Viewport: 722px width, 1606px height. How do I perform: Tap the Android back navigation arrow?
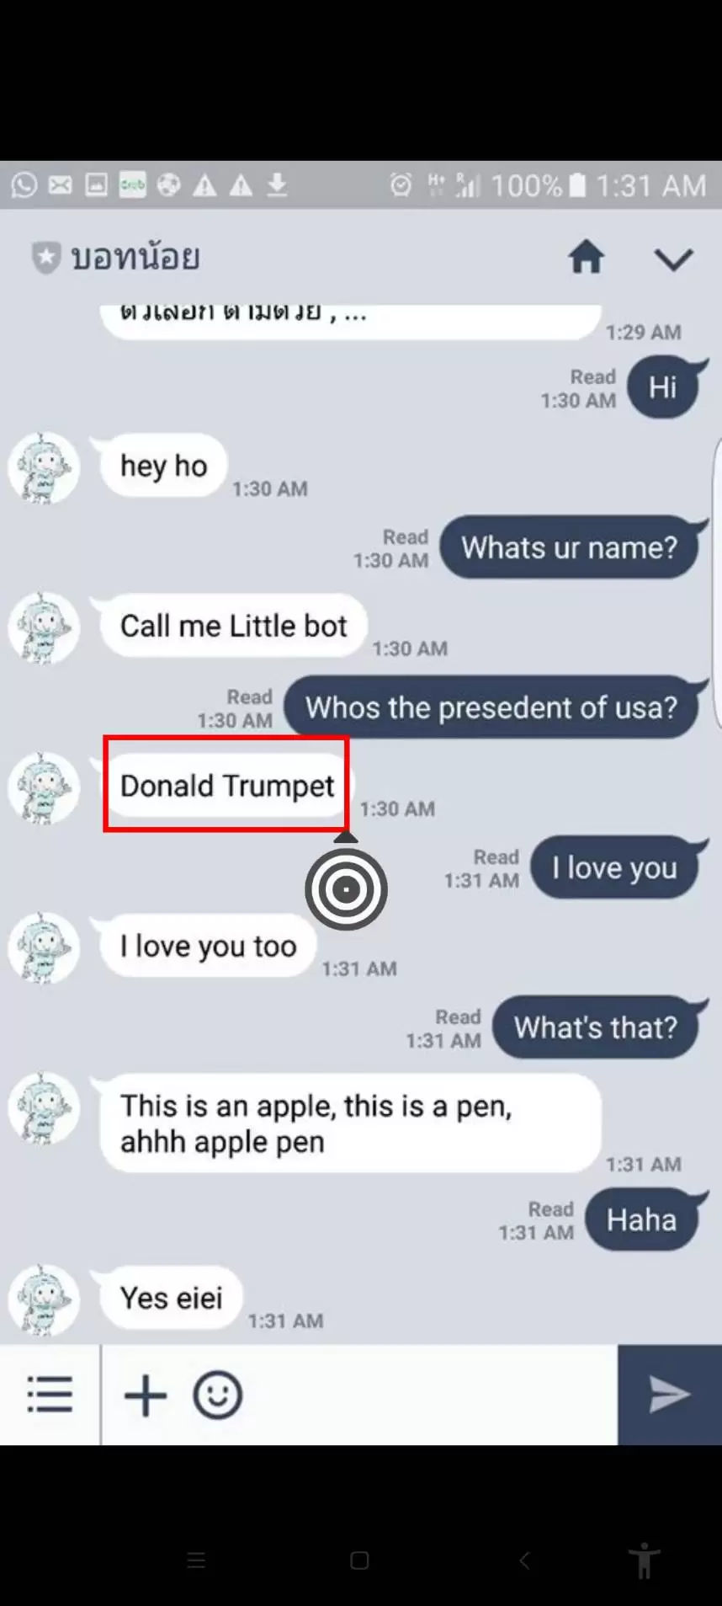coord(524,1561)
